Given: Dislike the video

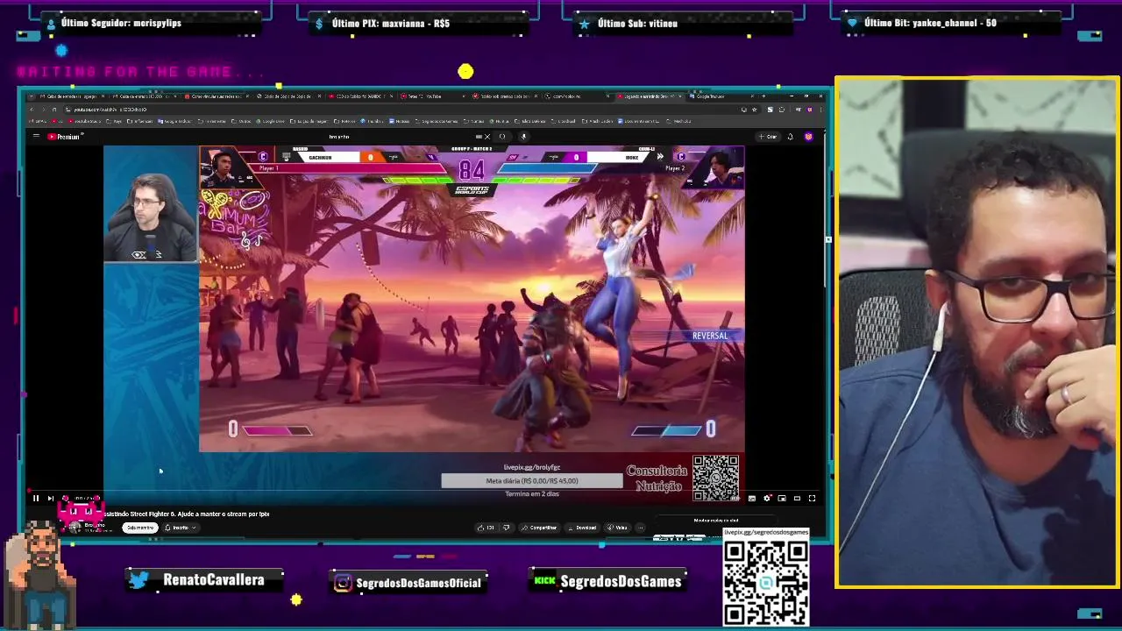Looking at the screenshot, I should pos(506,528).
